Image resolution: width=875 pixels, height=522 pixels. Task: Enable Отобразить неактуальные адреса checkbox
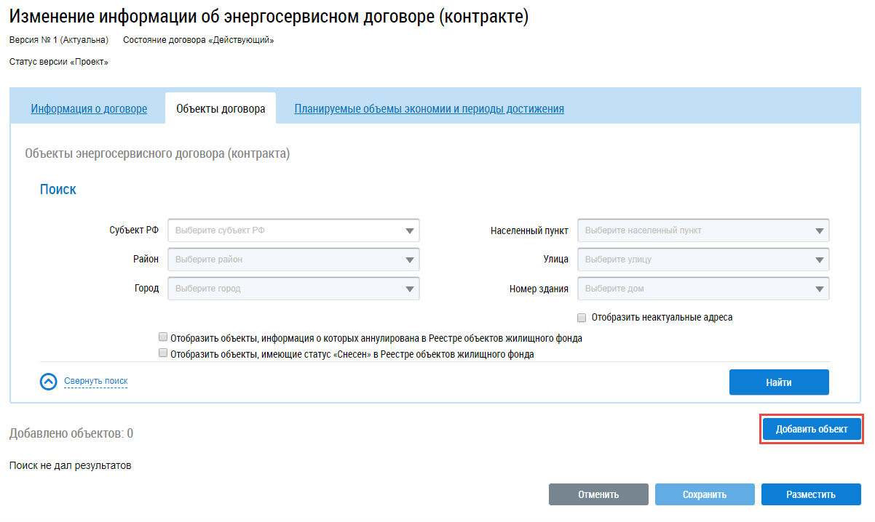click(x=582, y=318)
